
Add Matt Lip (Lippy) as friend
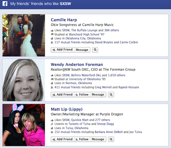tap(63, 139)
